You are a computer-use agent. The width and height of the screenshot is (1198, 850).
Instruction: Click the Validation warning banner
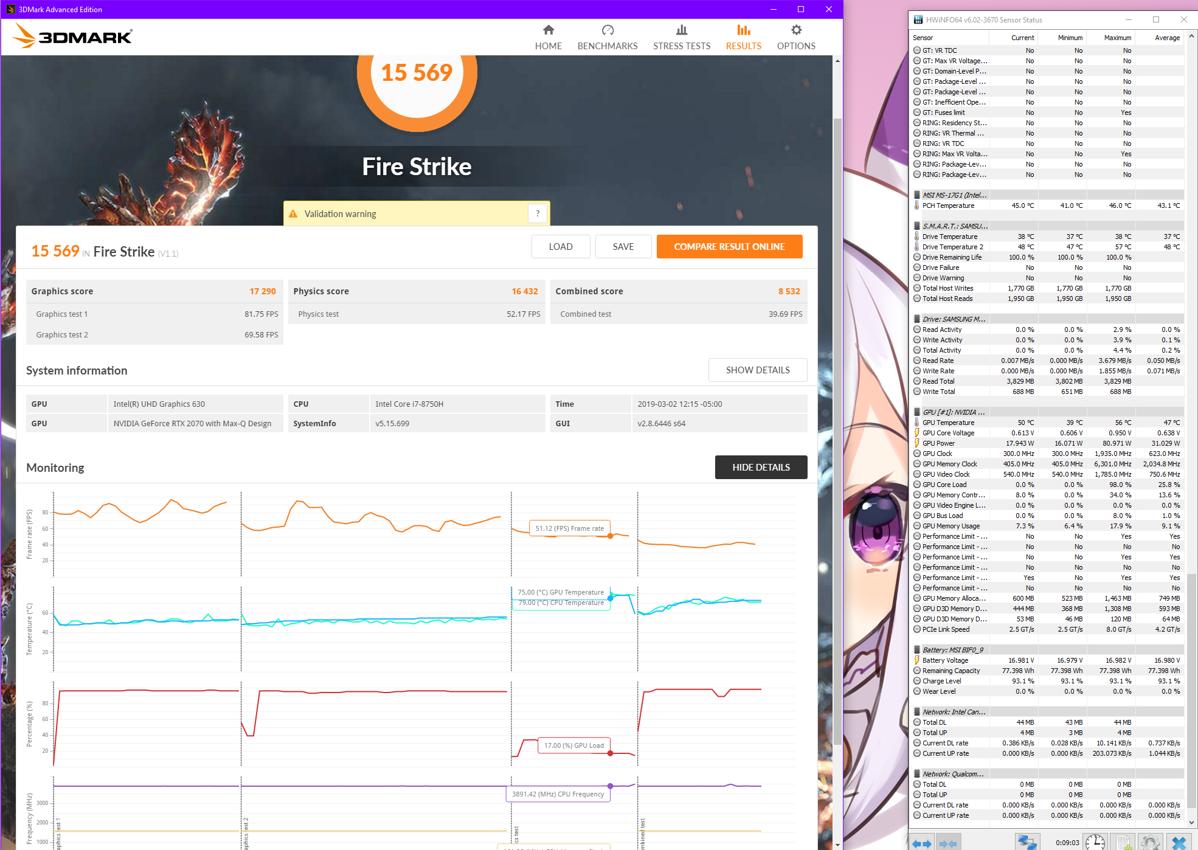coord(417,213)
